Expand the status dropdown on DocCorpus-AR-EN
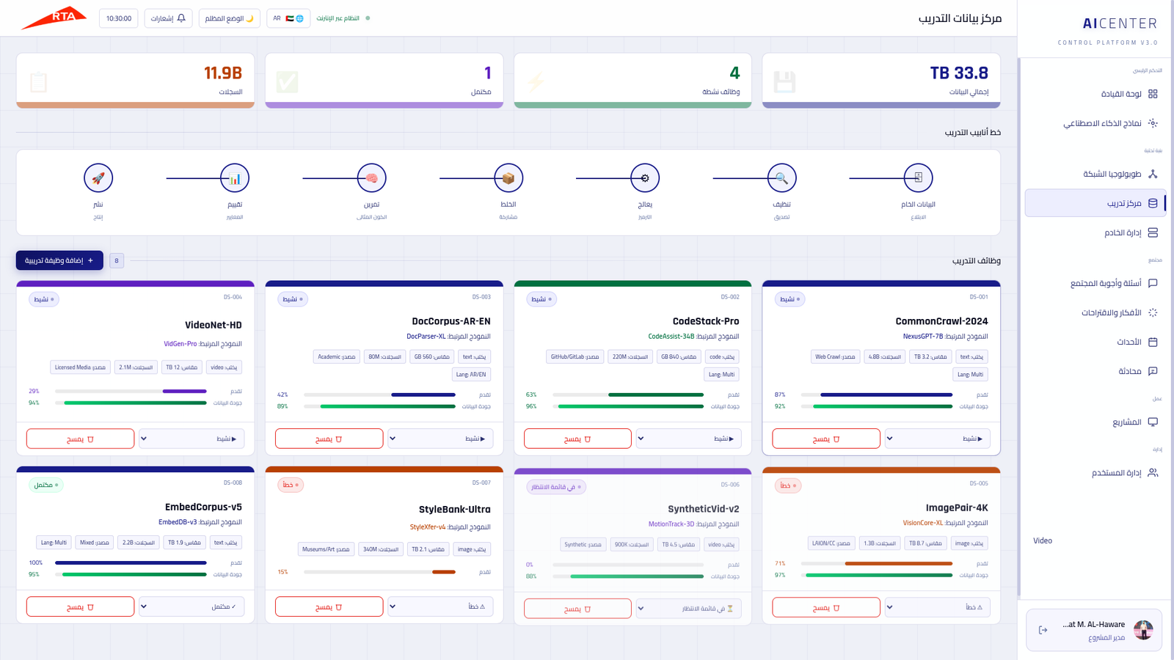 click(440, 439)
